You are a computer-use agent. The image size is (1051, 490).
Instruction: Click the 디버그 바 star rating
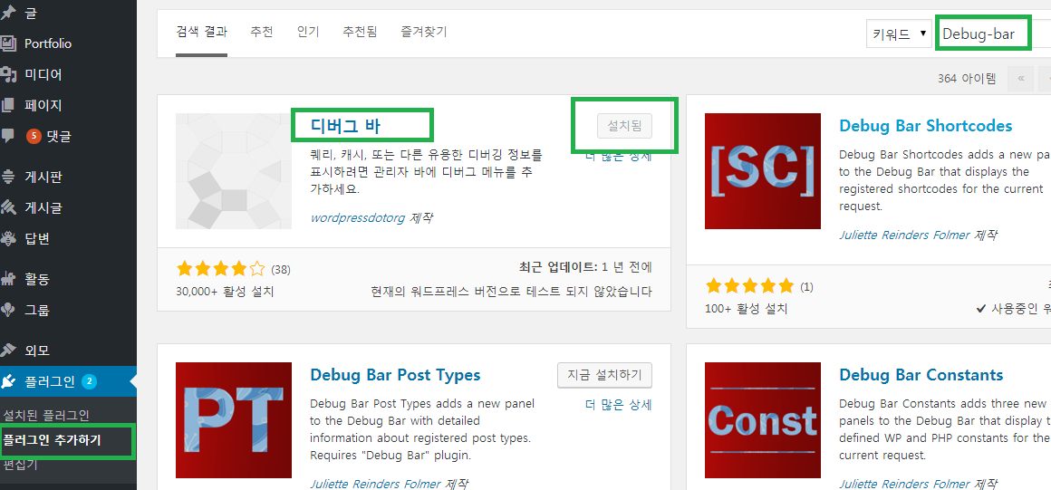click(x=220, y=270)
